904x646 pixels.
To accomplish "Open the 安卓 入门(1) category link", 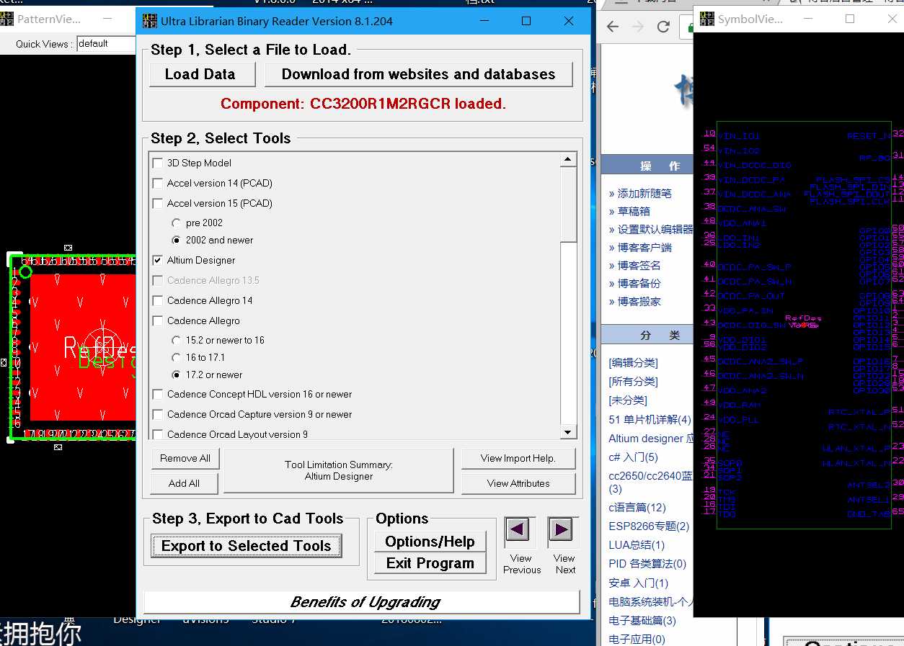I will [638, 582].
